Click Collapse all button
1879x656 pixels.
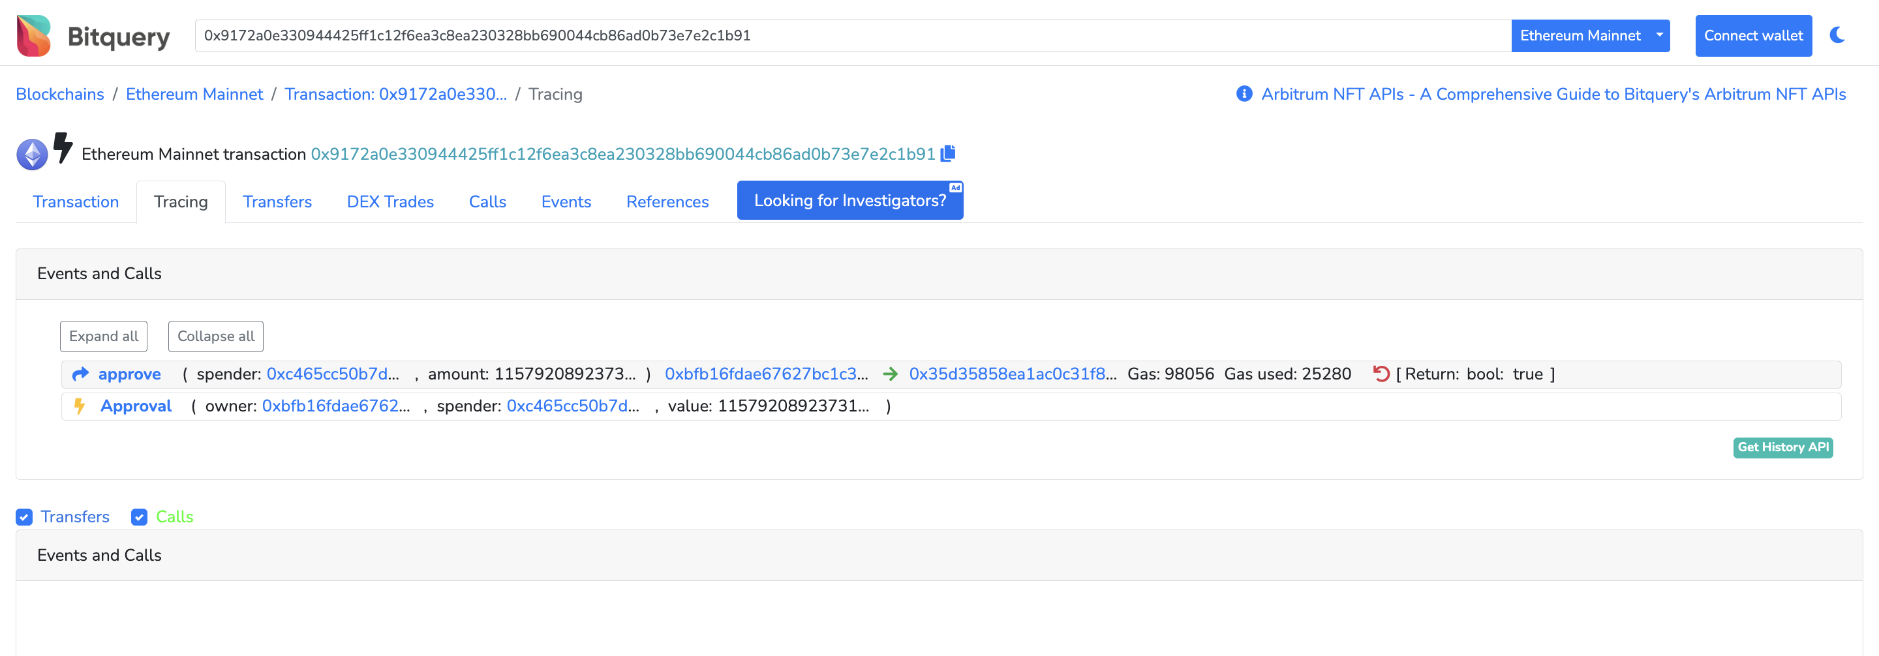(x=216, y=336)
